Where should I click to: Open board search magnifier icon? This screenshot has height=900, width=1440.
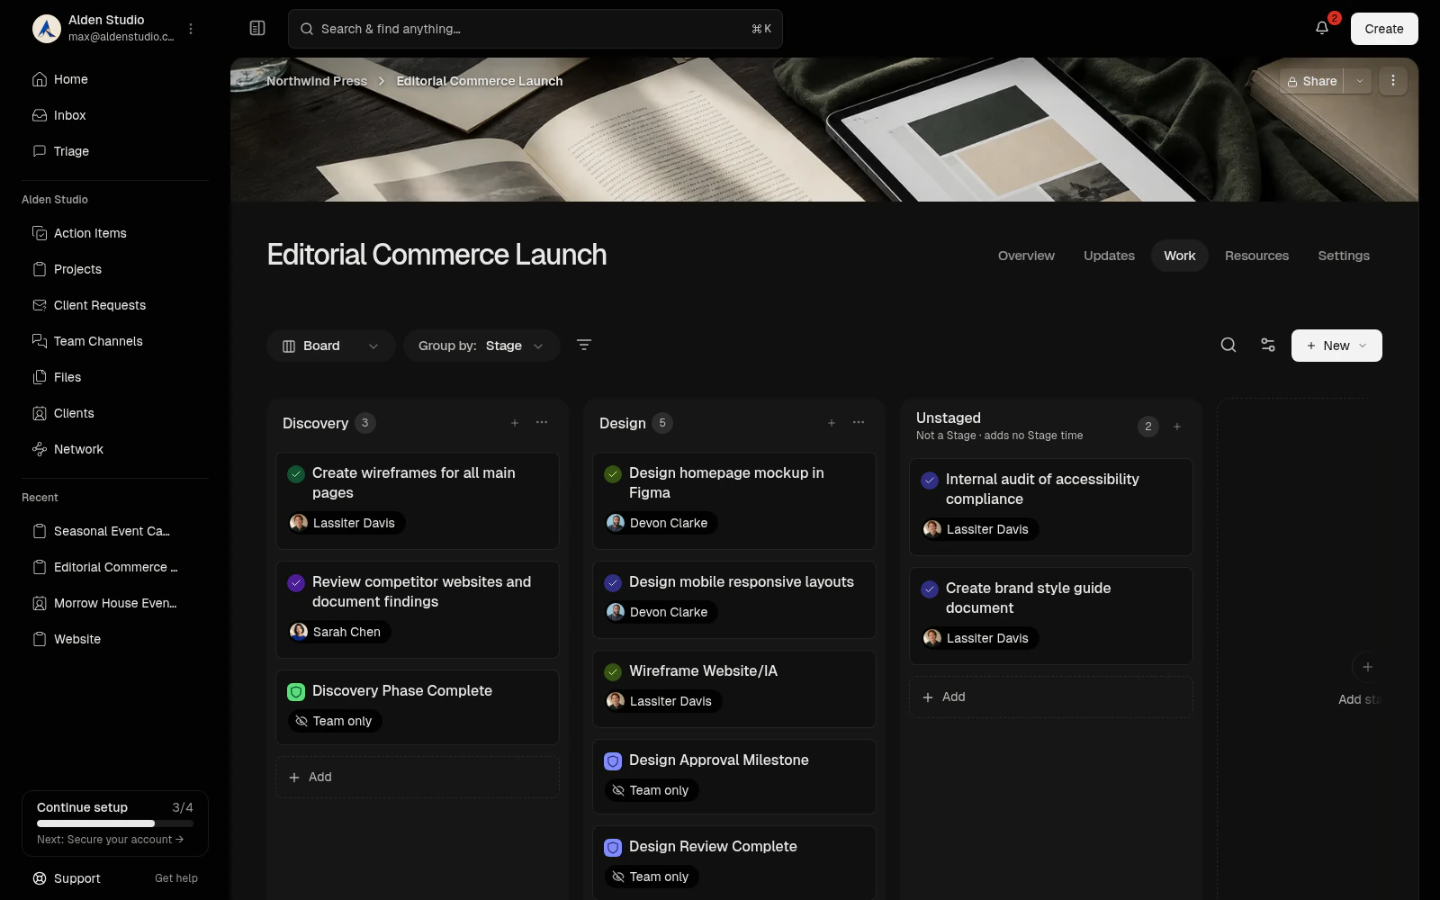(1228, 345)
